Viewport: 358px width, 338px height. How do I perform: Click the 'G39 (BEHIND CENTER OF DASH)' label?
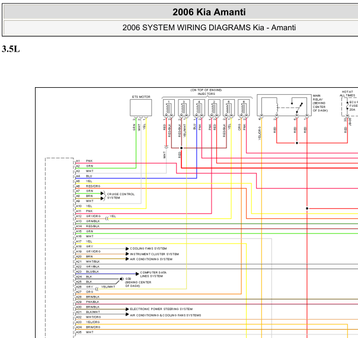138,282
